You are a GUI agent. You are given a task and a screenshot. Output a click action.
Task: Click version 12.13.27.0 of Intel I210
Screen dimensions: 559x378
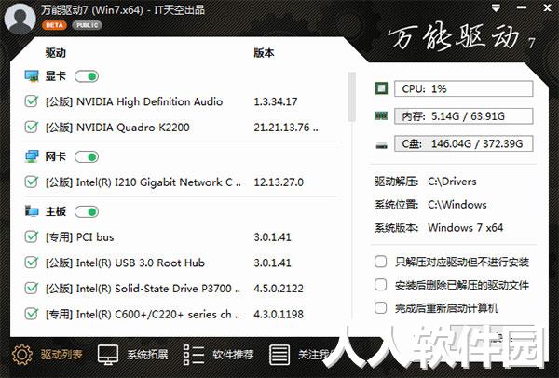pos(279,182)
